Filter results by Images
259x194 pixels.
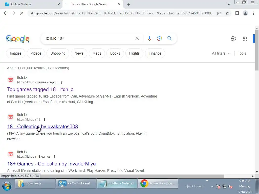coord(15,53)
